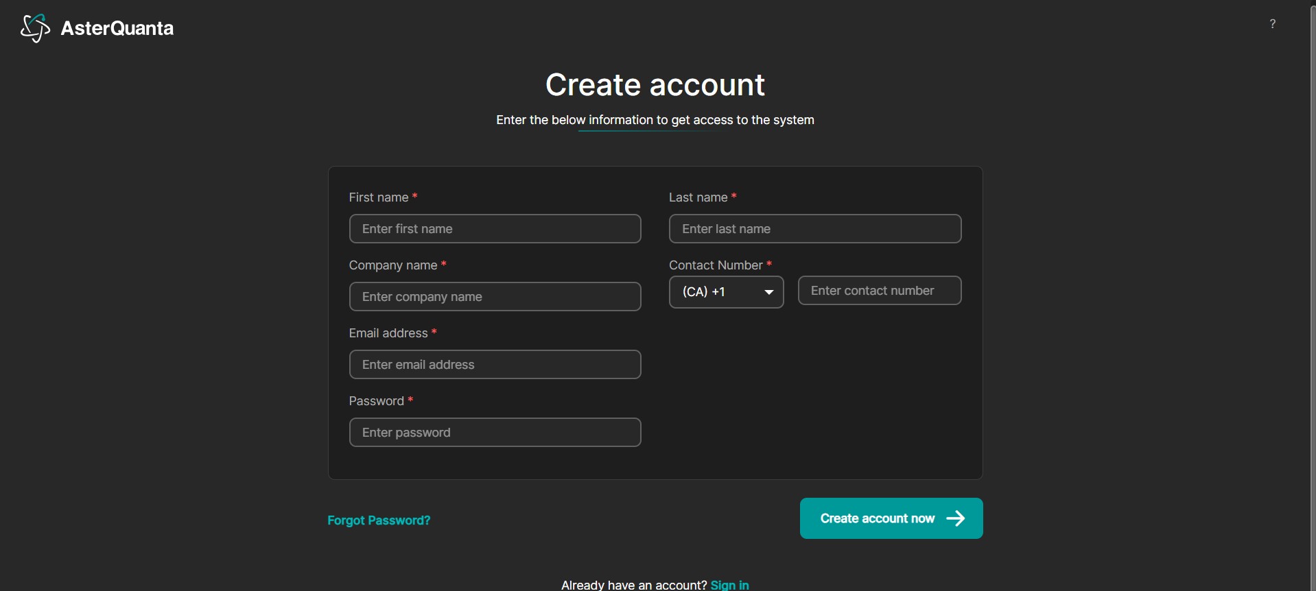The height and width of the screenshot is (591, 1316).
Task: Expand the (CA) +1 country code dropdown
Action: coord(726,292)
